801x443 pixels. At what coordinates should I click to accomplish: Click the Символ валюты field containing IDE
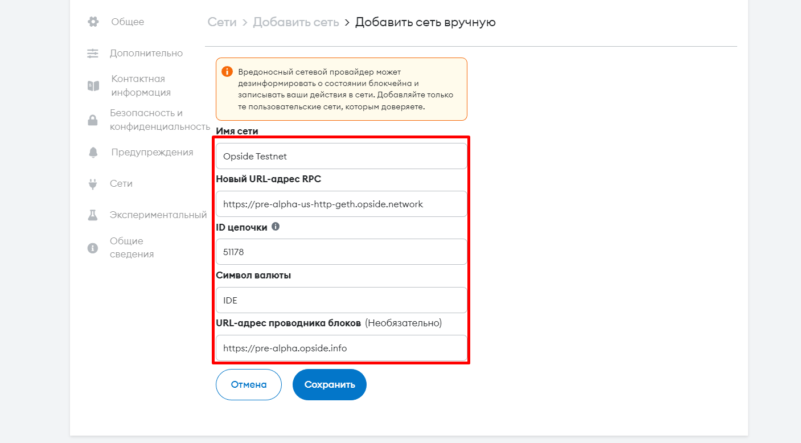click(x=342, y=300)
